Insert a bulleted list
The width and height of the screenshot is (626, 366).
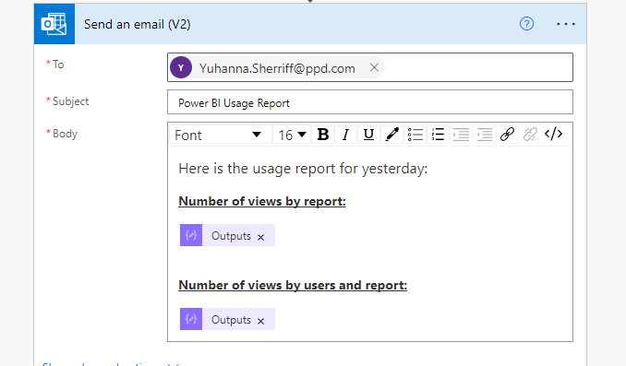[x=415, y=135]
